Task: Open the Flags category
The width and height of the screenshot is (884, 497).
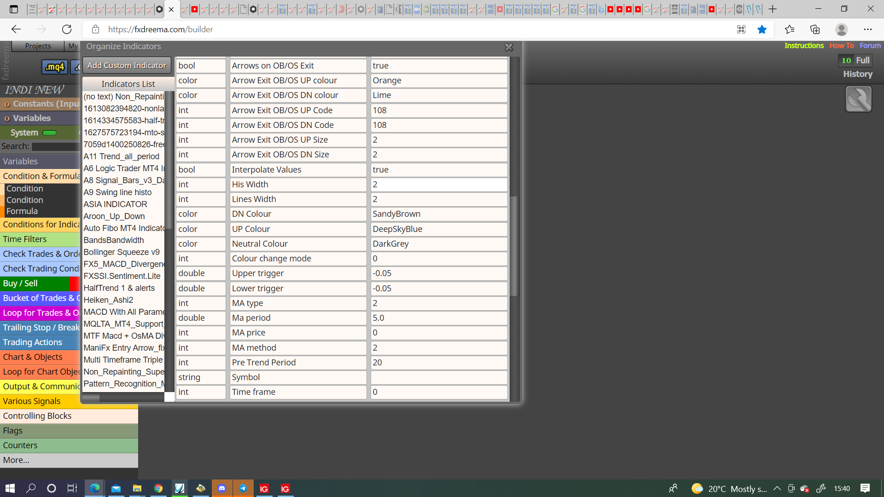Action: coord(69,431)
